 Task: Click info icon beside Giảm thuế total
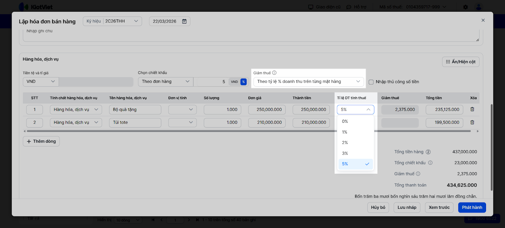418,174
